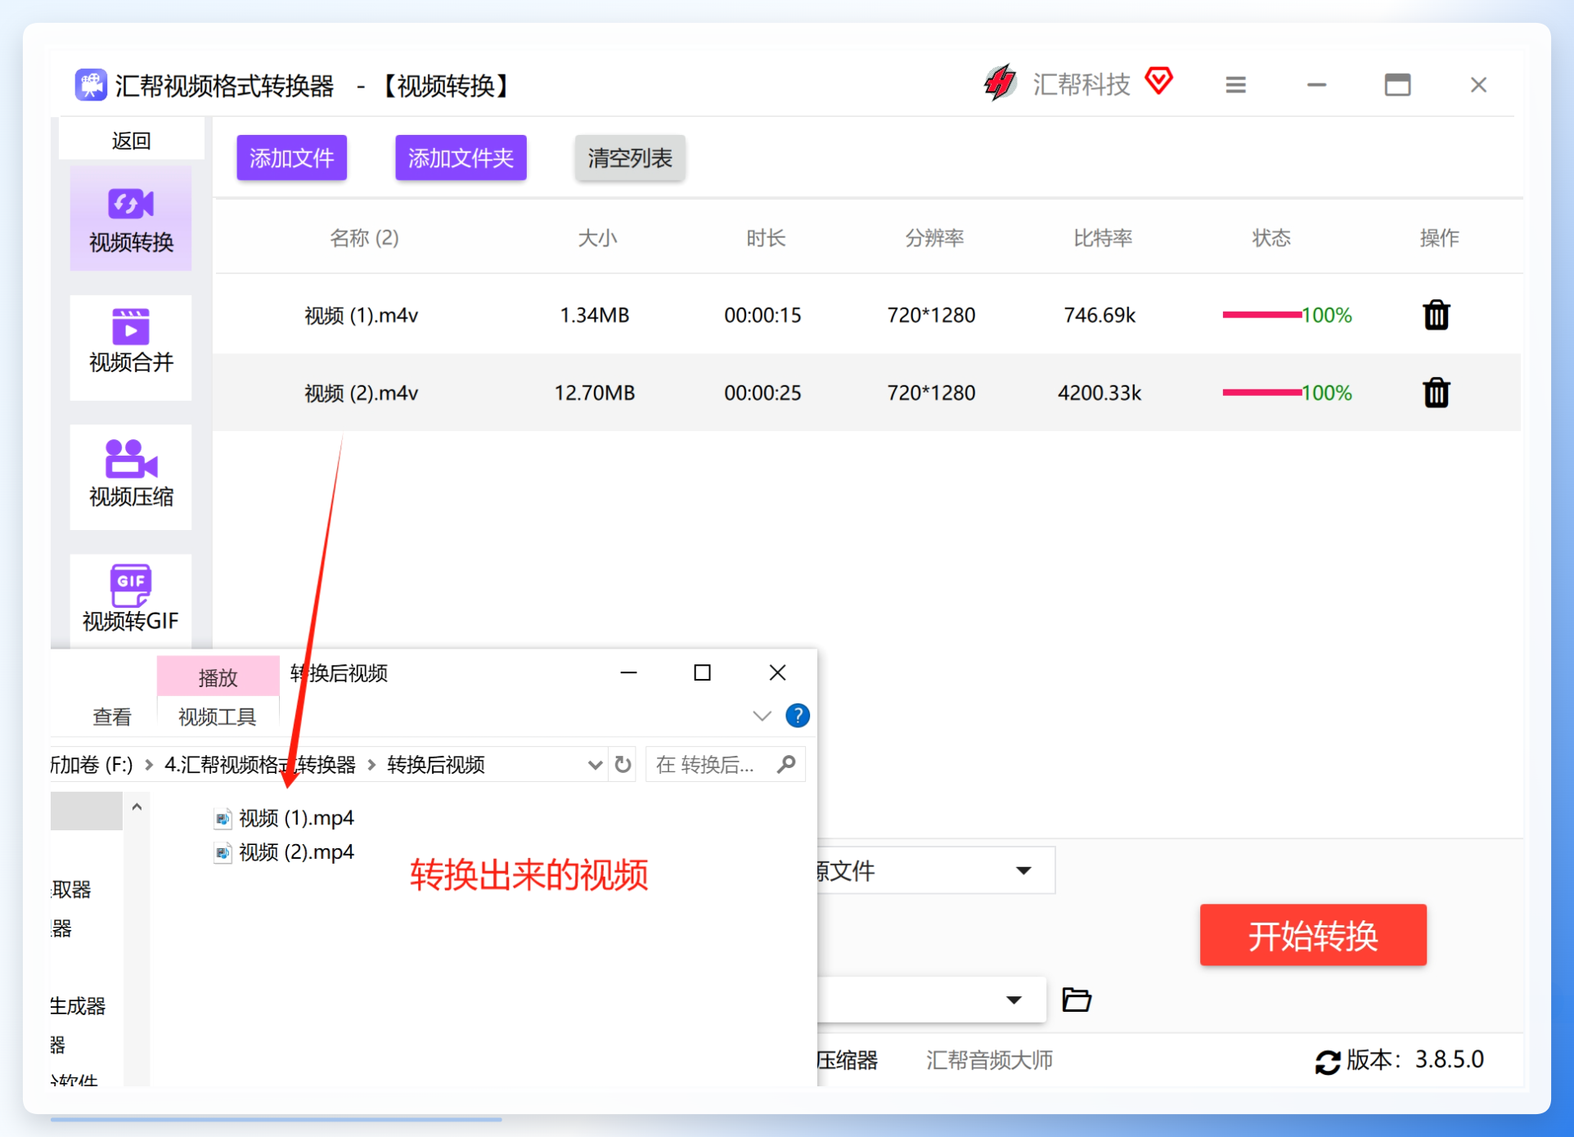Open 汇帮音频大师 link

pos(989,1060)
